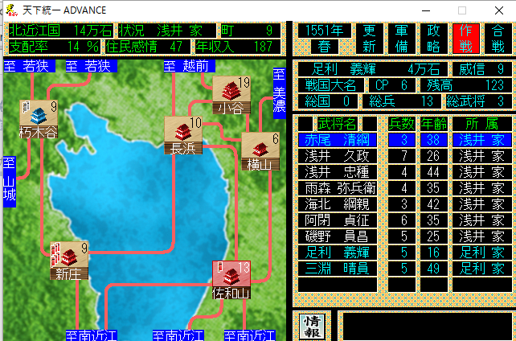Click the CP 6 field
The height and width of the screenshot is (341, 516).
[392, 85]
